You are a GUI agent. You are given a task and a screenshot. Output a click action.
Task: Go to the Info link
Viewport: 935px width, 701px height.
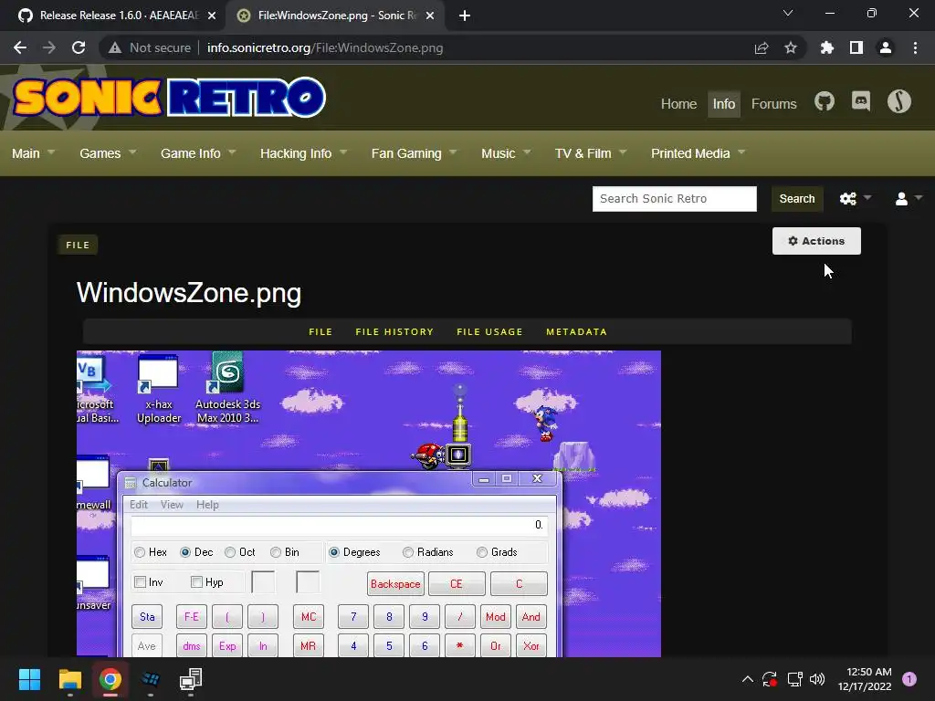pyautogui.click(x=724, y=104)
